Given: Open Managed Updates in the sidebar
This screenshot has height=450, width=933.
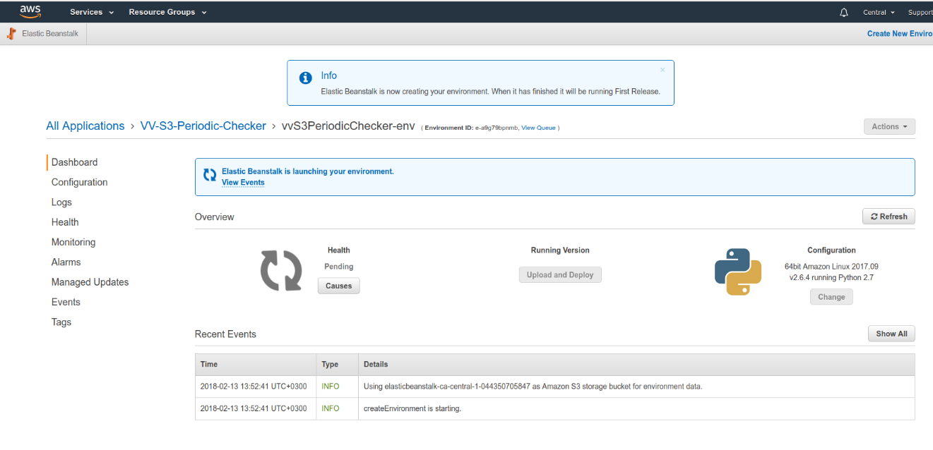Looking at the screenshot, I should [x=90, y=282].
